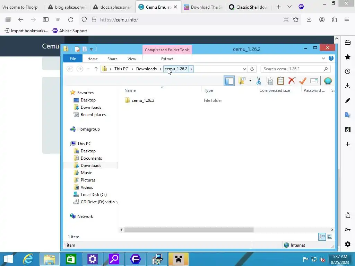
Task: Expand the folder options dropdown arrow
Action: pyautogui.click(x=250, y=81)
